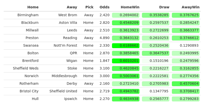Click the Birmingham team cell
Screen dimensions: 204x111
click(x=28, y=15)
